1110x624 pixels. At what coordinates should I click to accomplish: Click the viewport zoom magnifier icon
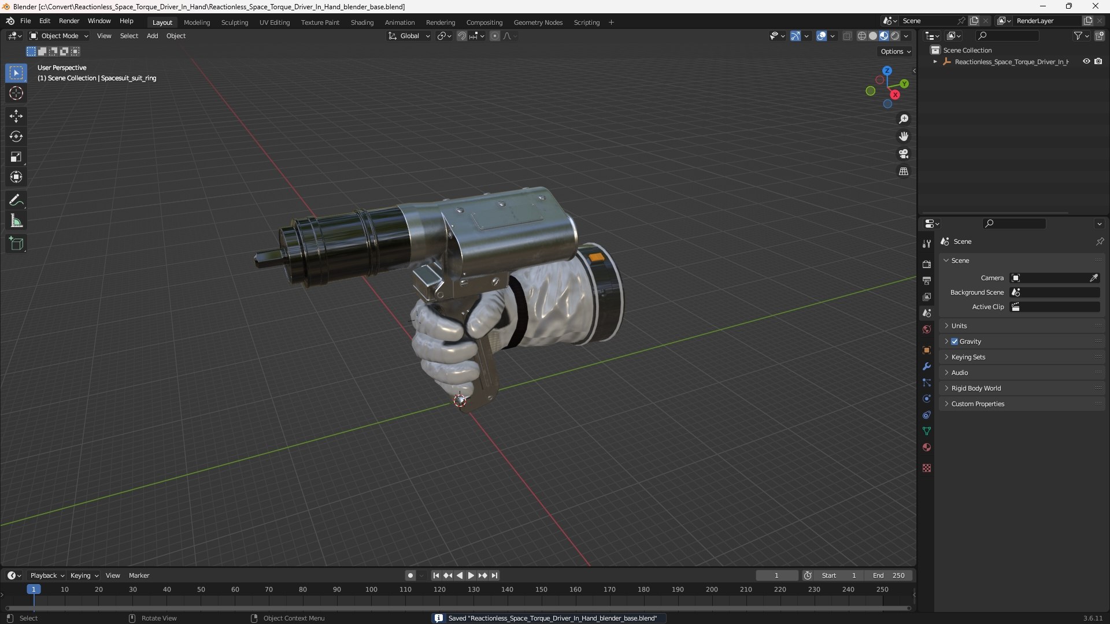(904, 119)
